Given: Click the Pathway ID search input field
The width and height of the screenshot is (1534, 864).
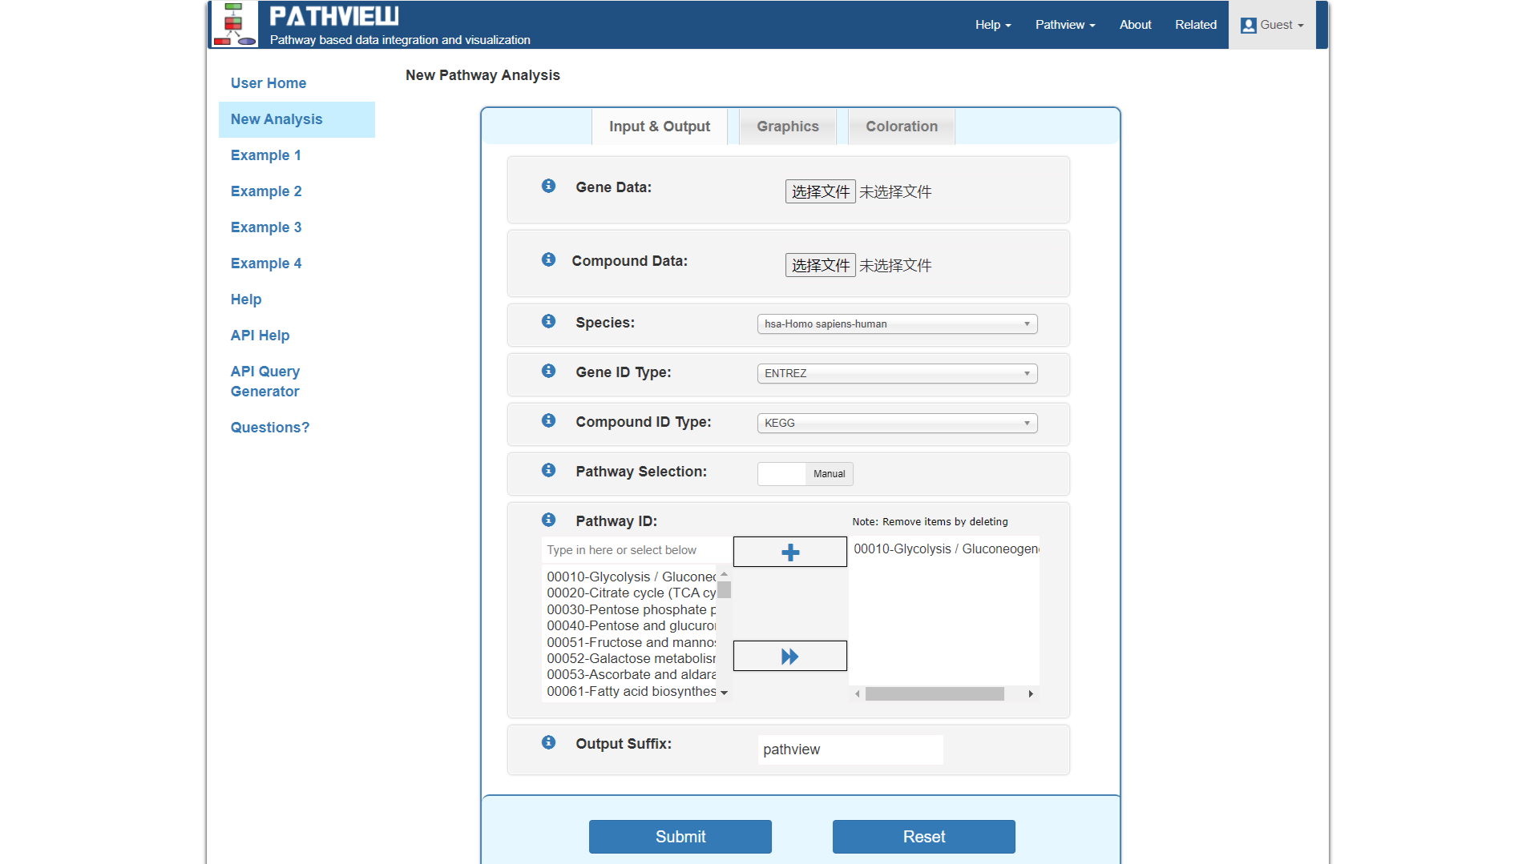Looking at the screenshot, I should pos(636,550).
